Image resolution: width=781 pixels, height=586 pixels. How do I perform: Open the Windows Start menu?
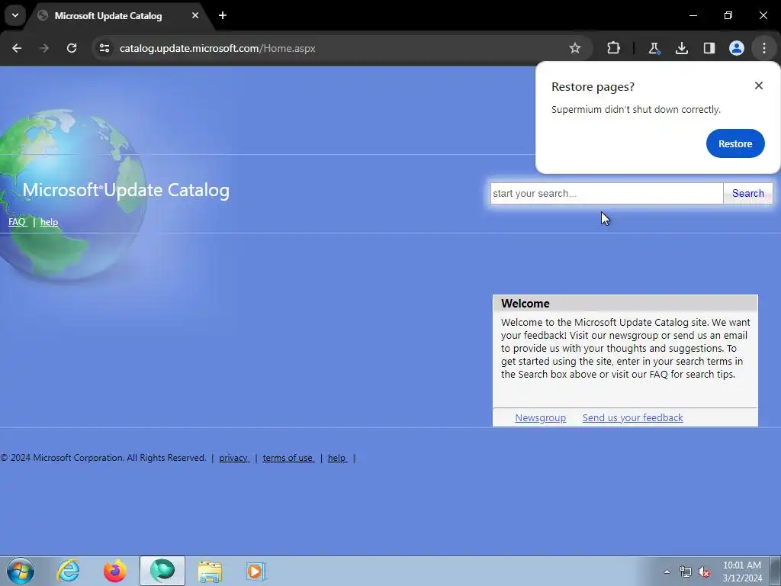tap(20, 571)
